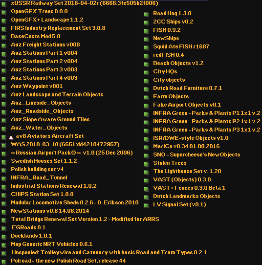Select Industrial Stations Renewal 1.0.2
This screenshot has height=265, width=262.
(54, 186)
